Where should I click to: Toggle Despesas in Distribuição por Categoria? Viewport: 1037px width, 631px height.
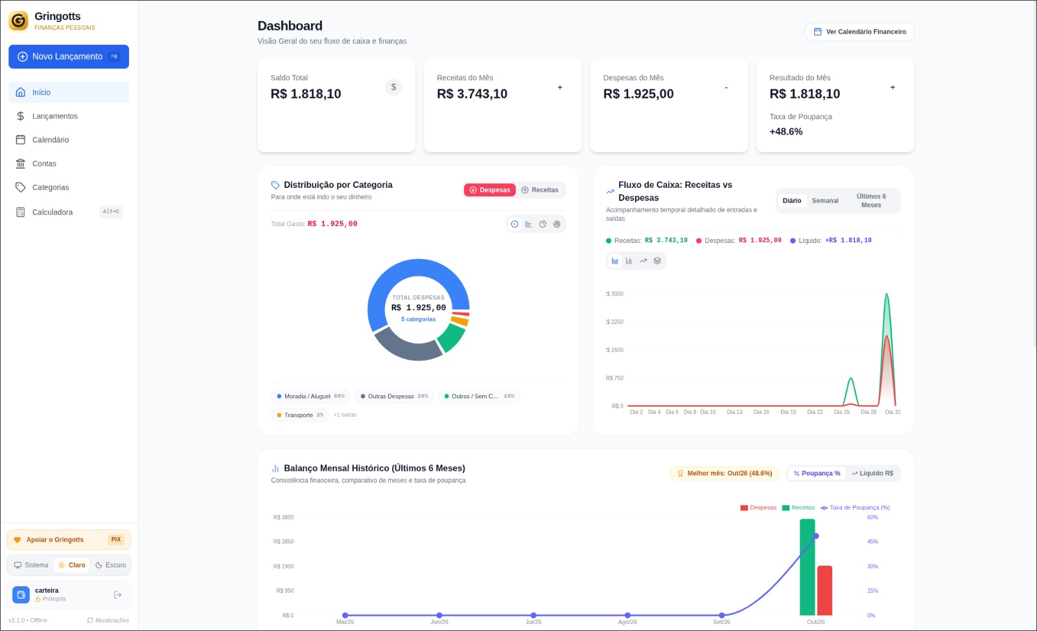[490, 190]
